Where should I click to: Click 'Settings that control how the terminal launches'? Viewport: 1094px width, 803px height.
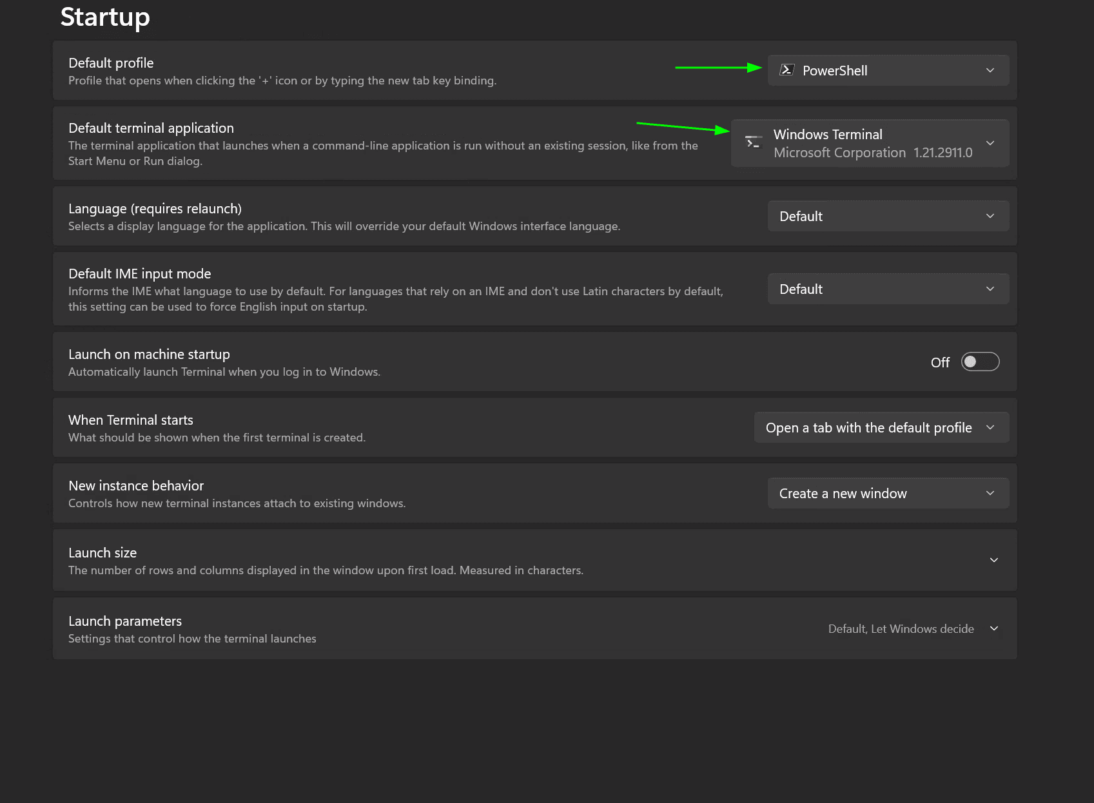coord(192,639)
